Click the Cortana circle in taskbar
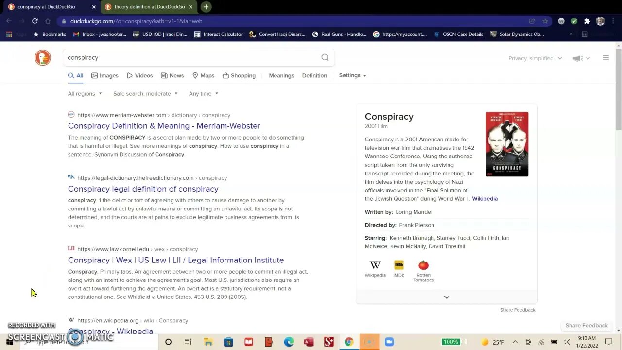 (168, 342)
